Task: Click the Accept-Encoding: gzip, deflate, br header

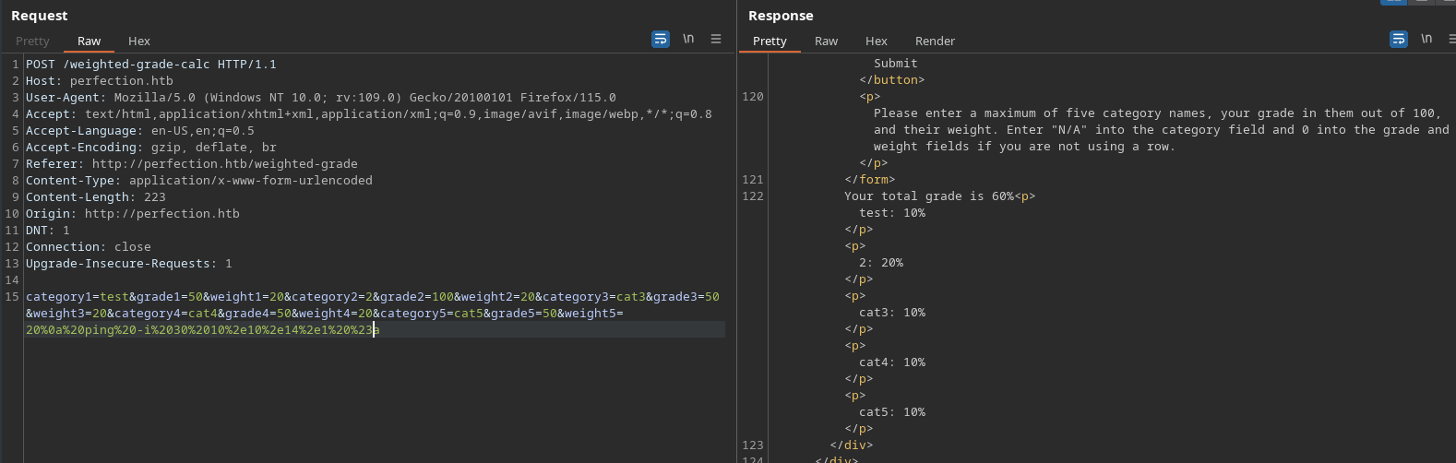Action: 151,147
